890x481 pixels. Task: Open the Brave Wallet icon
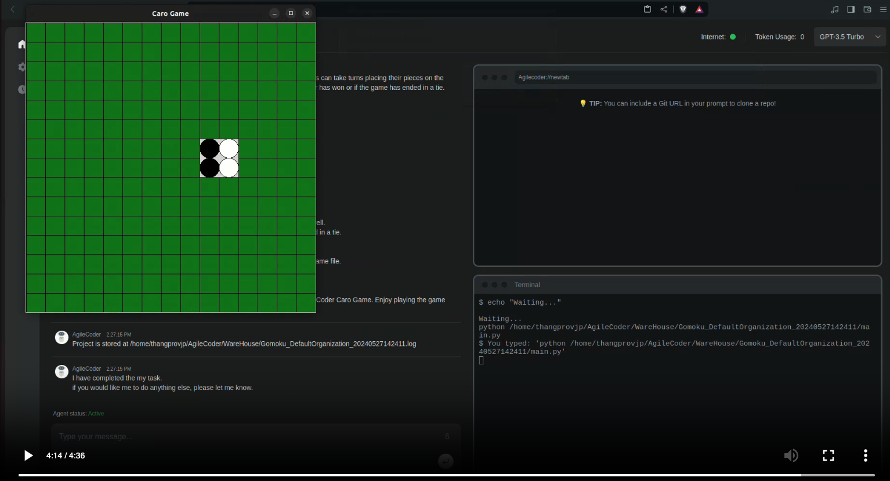click(867, 9)
